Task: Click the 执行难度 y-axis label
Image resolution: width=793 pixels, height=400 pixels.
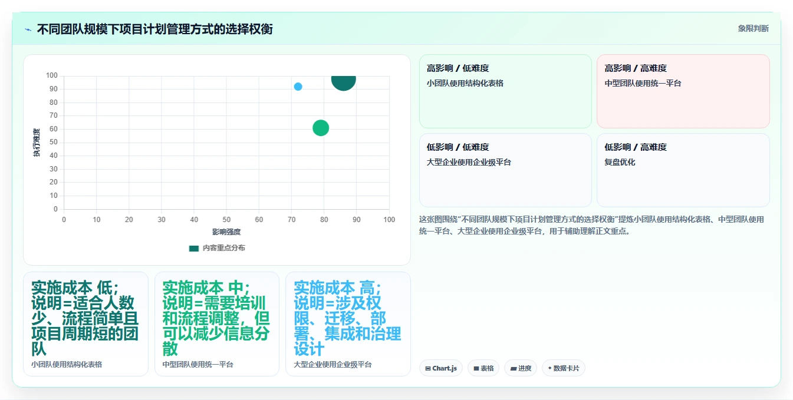Action: [37, 143]
